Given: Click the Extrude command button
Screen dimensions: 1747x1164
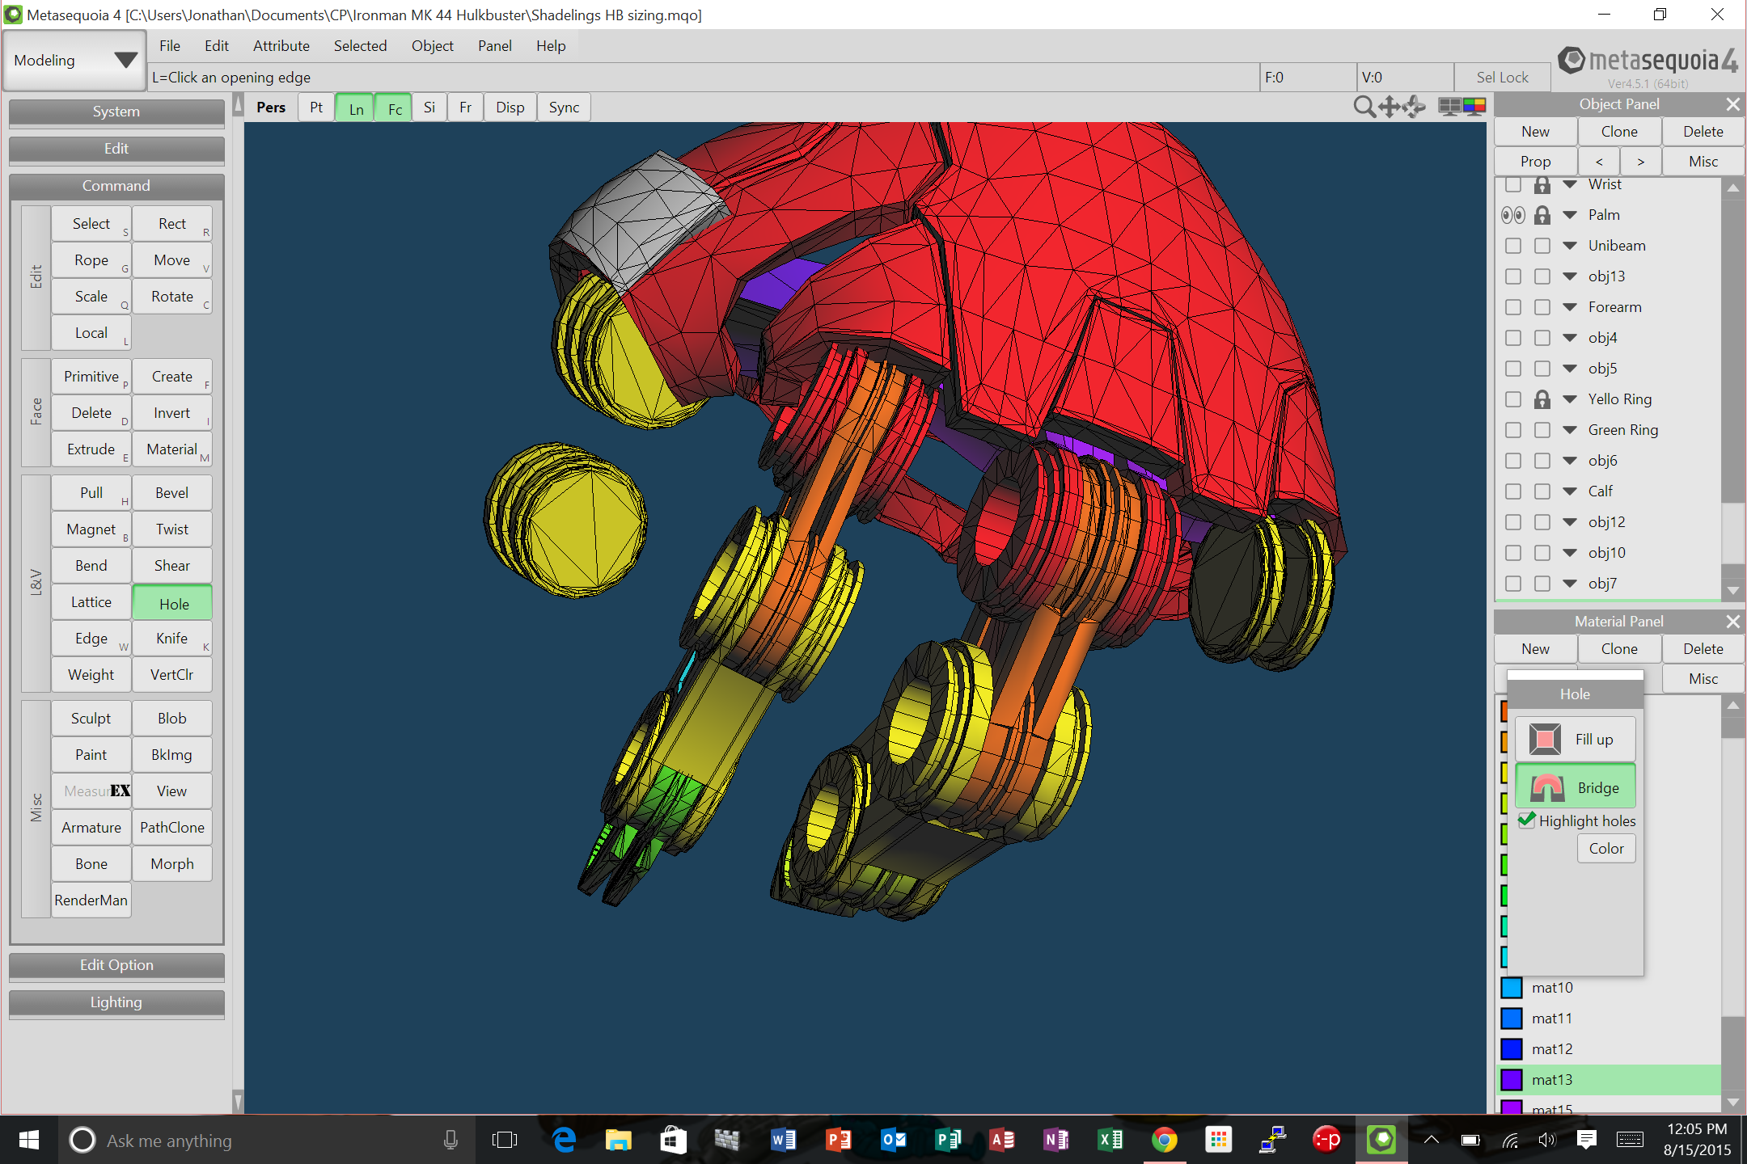Looking at the screenshot, I should point(91,449).
